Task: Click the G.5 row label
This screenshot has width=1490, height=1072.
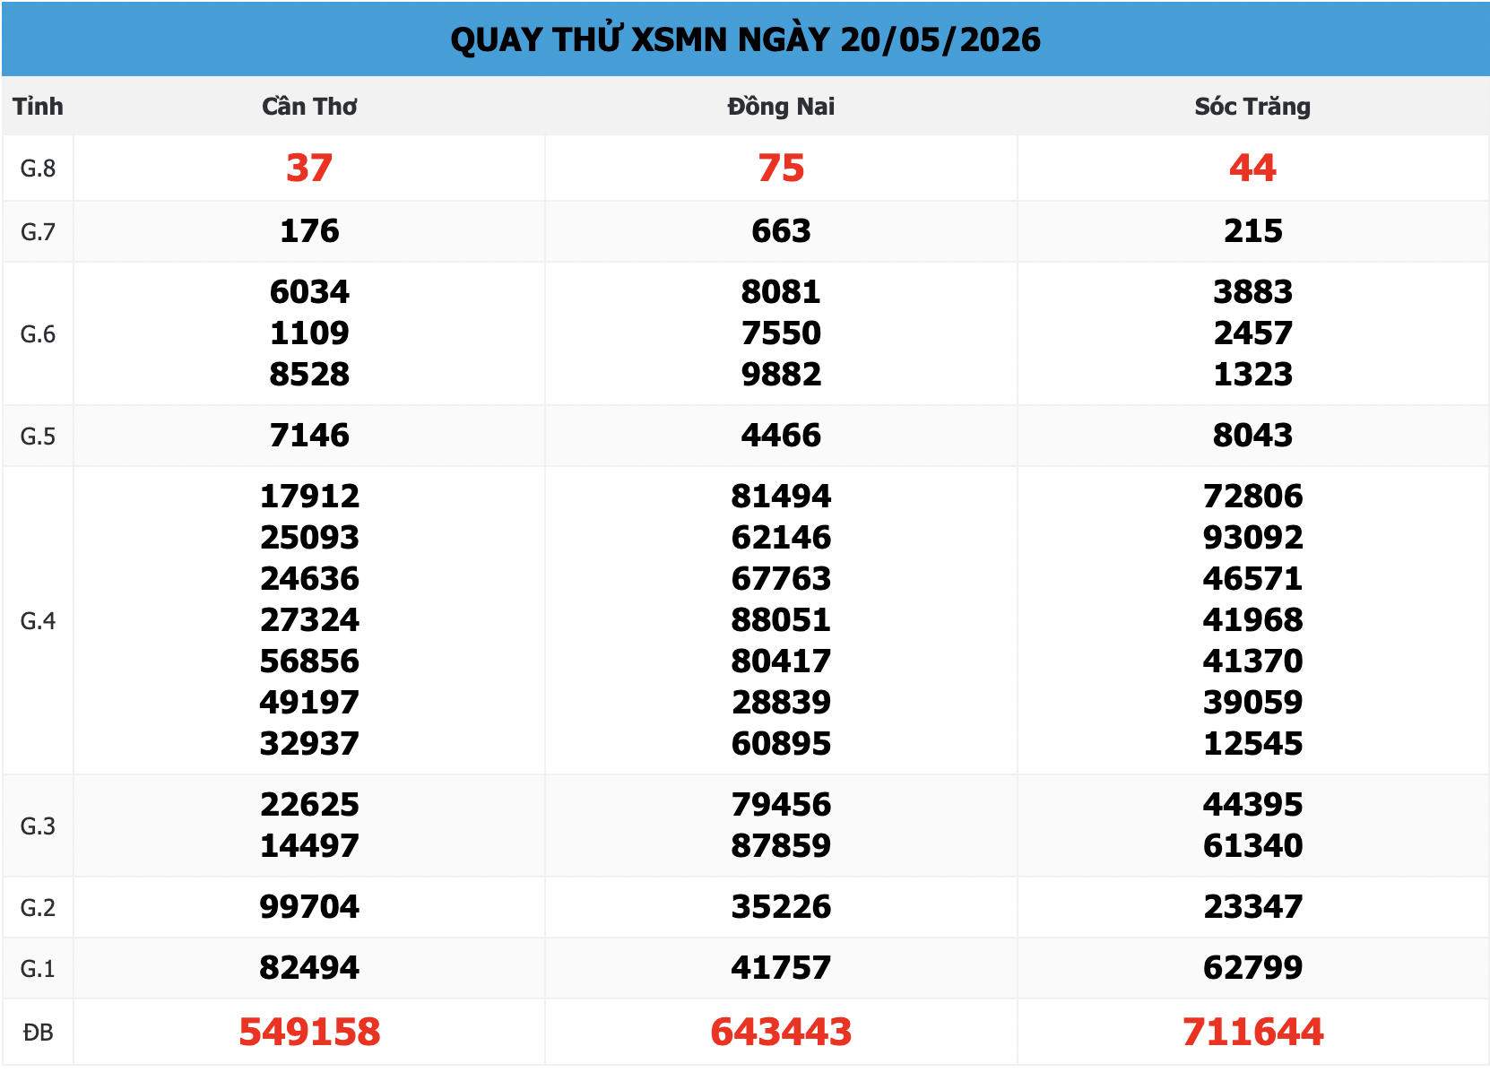Action: tap(38, 437)
